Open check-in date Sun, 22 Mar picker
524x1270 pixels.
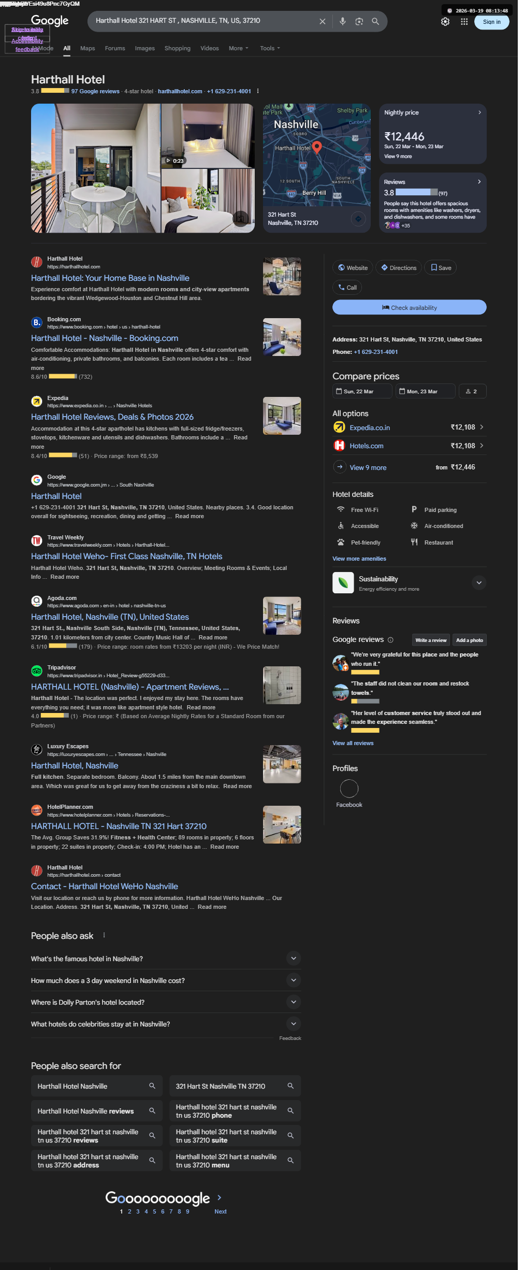(x=362, y=391)
